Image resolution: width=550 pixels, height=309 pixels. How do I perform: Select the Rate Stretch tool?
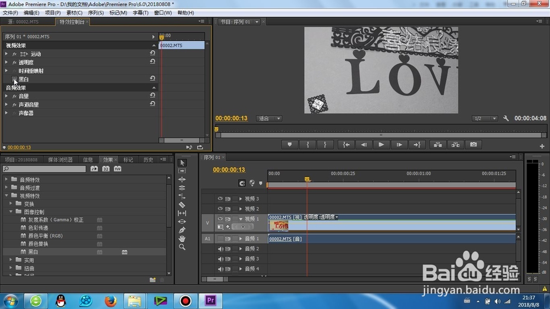182,196
